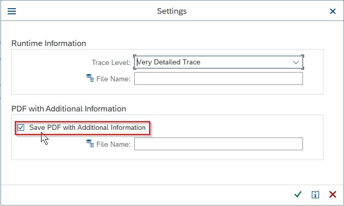Expand the Trace Level dropdown chevron

(x=296, y=62)
